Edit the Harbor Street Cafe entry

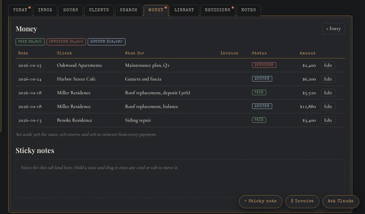[x=328, y=79]
